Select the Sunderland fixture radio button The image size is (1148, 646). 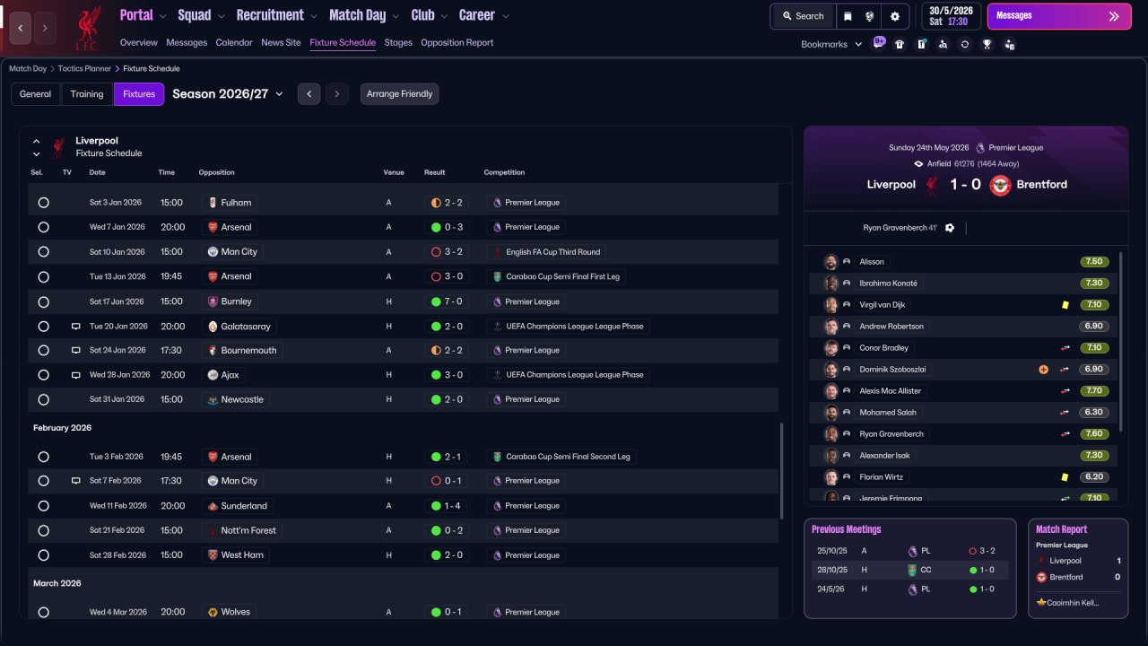click(x=43, y=506)
